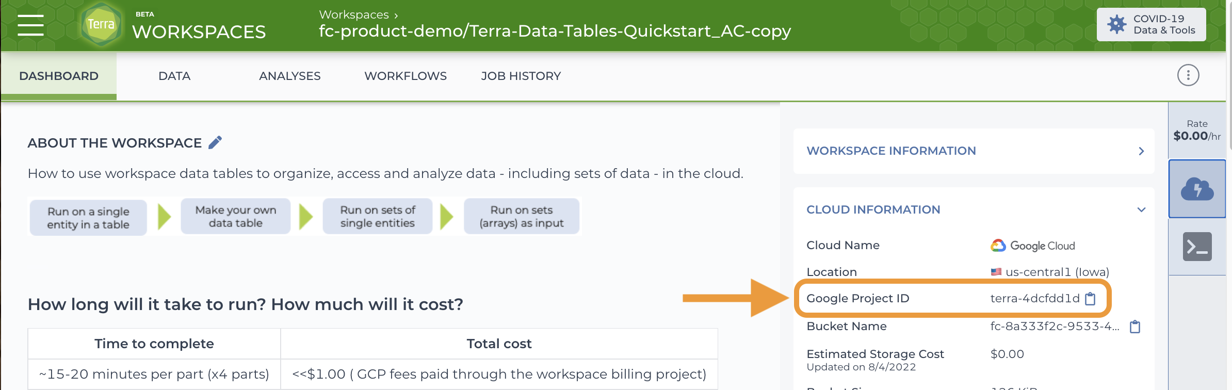
Task: Click the Estimated Storage Cost $0.00 value
Action: click(1007, 354)
